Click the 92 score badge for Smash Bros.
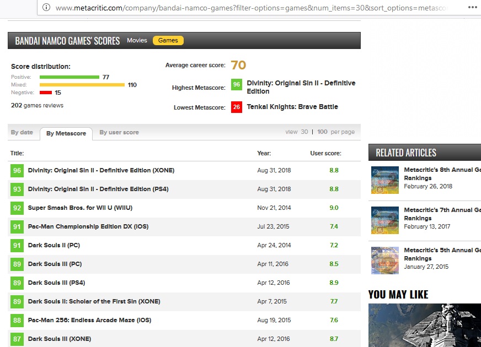 (x=17, y=208)
